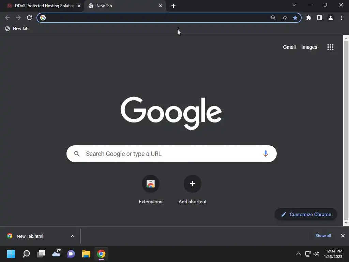This screenshot has width=349, height=262.
Task: Open the weather widget showing 17°
Action: pos(57,253)
